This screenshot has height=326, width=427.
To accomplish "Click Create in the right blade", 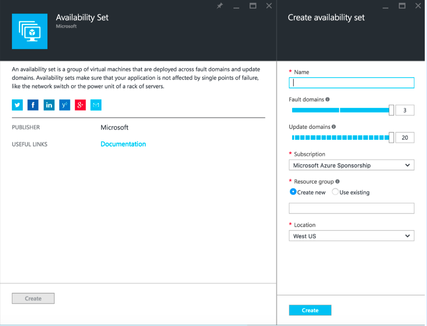I will tap(310, 310).
